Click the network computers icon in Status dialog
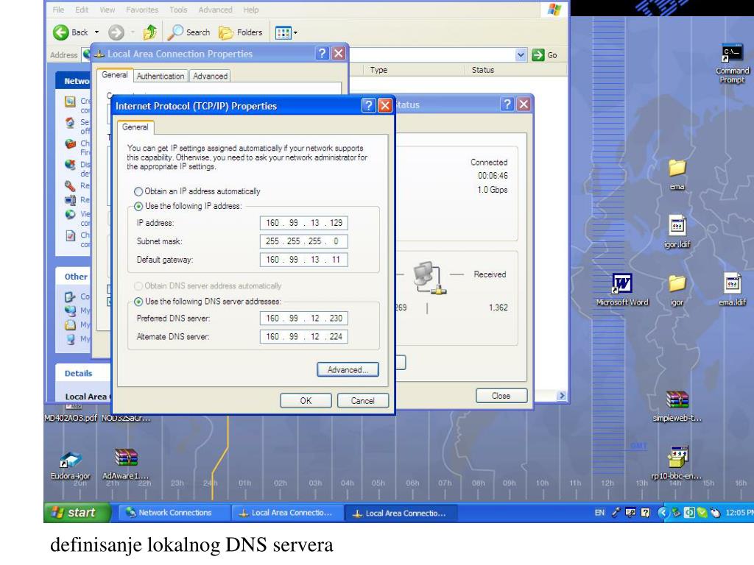Viewport: 754px width, 565px height. (429, 277)
